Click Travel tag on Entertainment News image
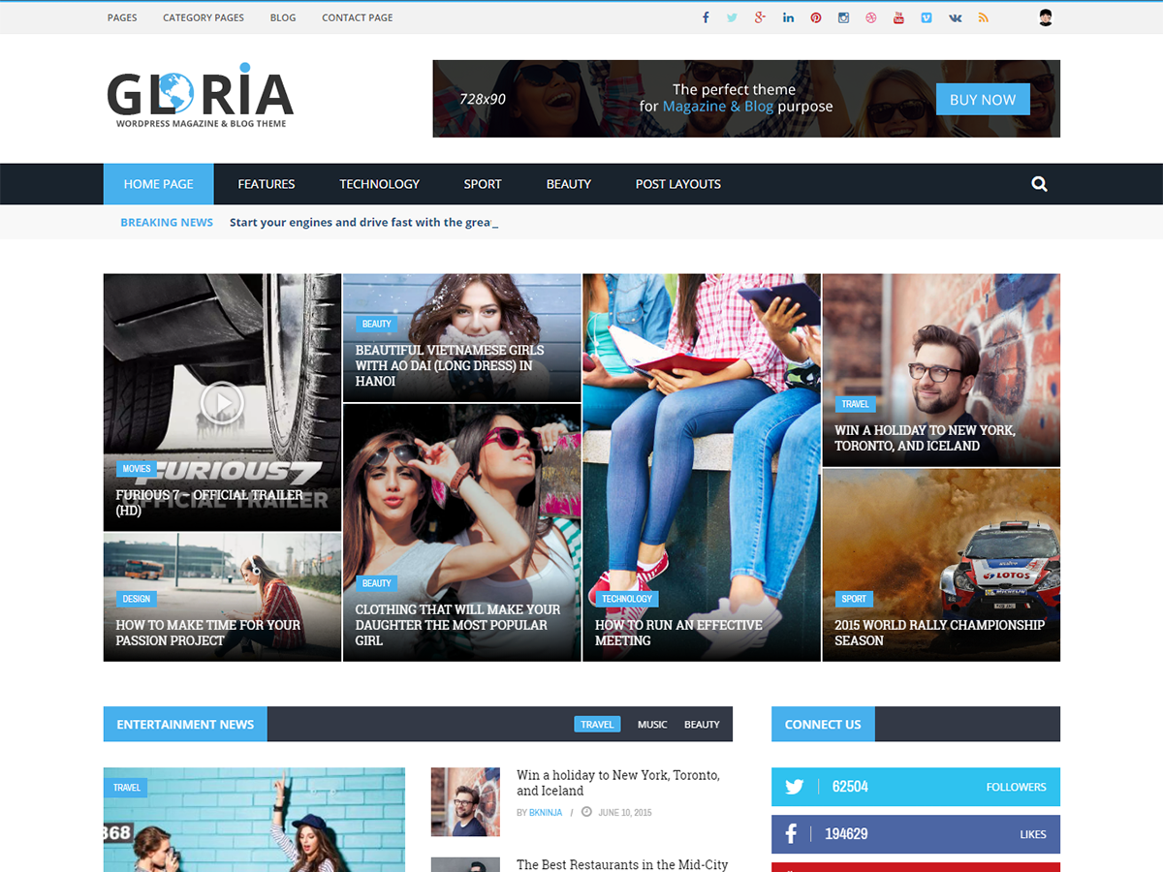The width and height of the screenshot is (1163, 872). point(127,788)
